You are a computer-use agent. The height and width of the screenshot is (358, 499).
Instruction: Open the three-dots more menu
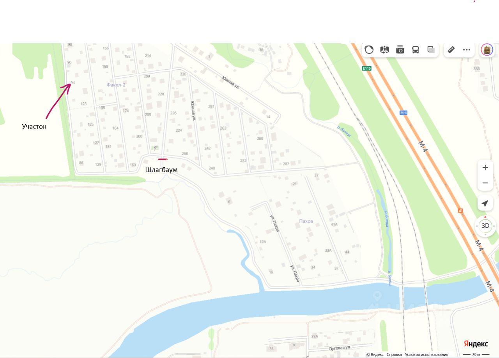(x=467, y=50)
